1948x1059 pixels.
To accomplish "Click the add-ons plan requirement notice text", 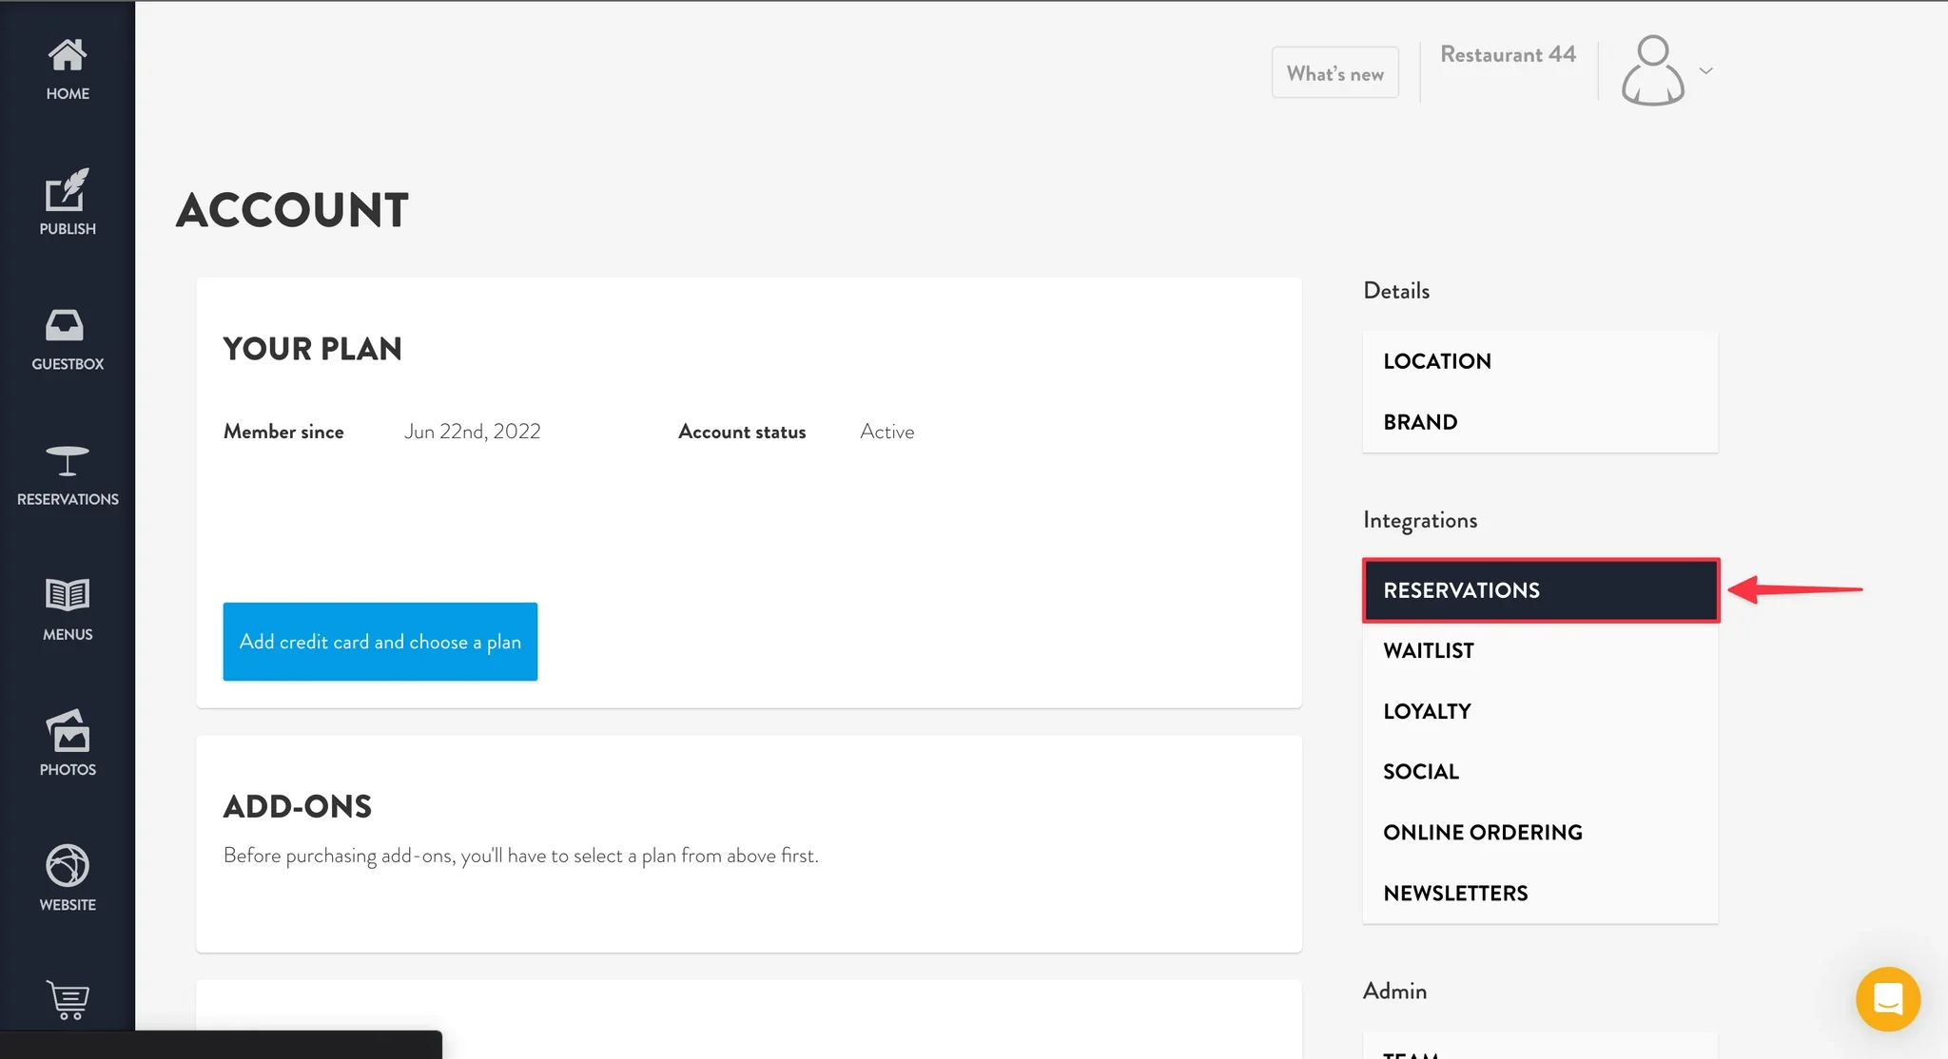I will click(521, 856).
